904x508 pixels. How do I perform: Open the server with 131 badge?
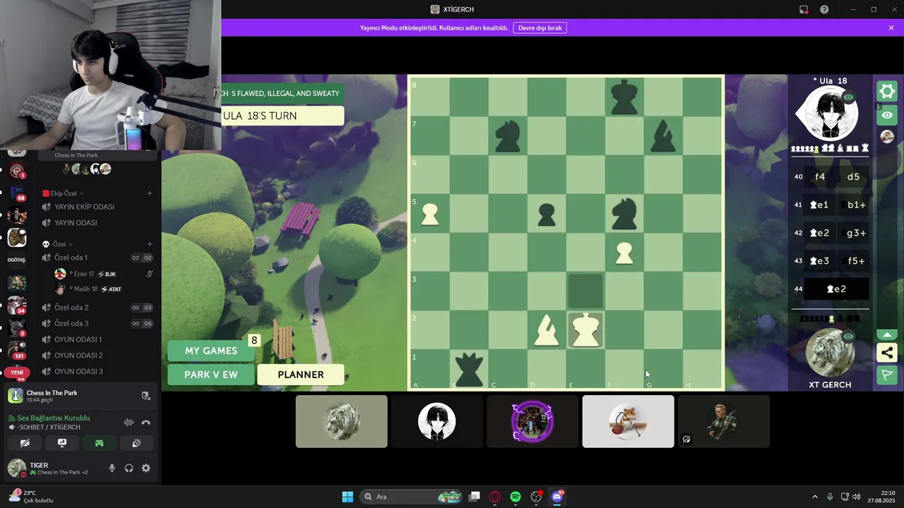click(17, 349)
